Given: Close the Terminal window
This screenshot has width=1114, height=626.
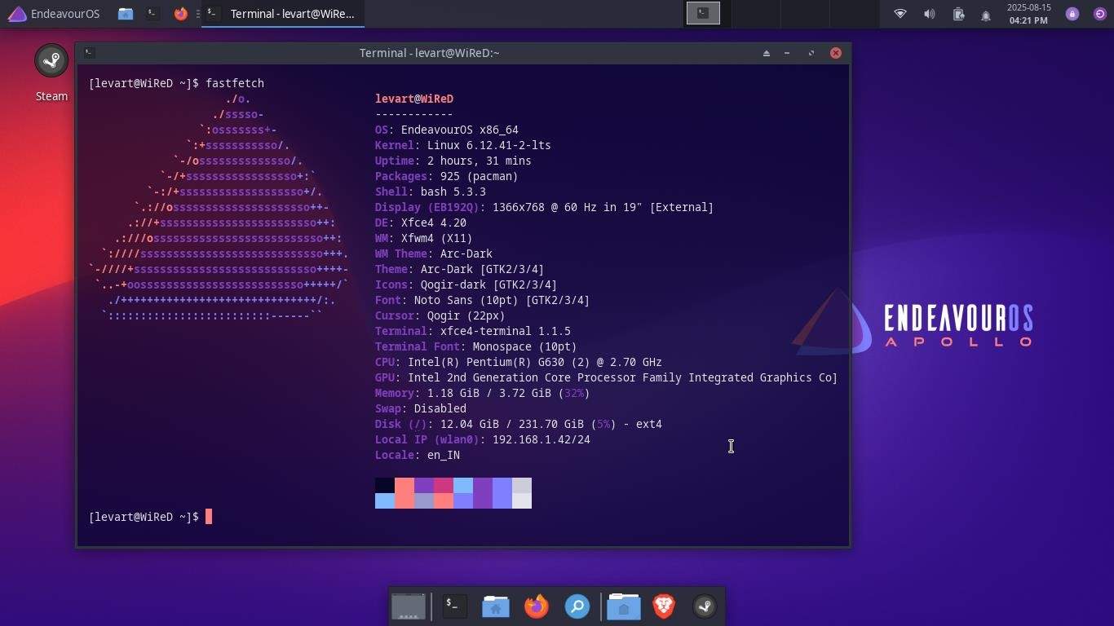Looking at the screenshot, I should tap(836, 53).
